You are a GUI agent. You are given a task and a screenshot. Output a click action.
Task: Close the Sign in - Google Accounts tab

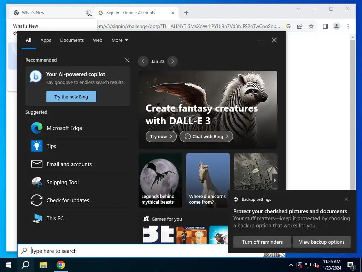point(173,13)
